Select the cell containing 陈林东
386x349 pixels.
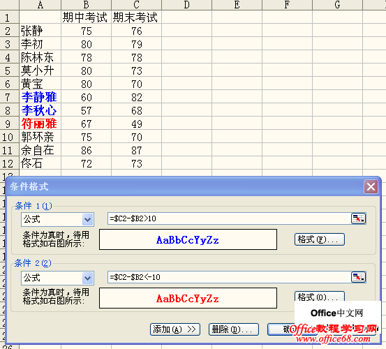click(40, 57)
